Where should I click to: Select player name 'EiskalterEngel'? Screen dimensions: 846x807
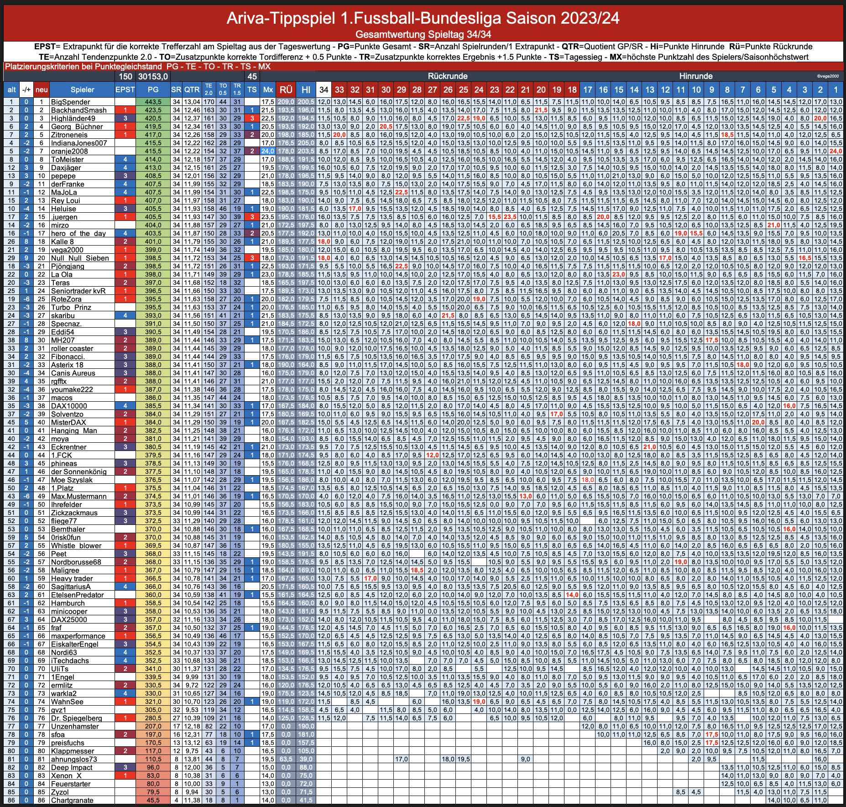[74, 644]
